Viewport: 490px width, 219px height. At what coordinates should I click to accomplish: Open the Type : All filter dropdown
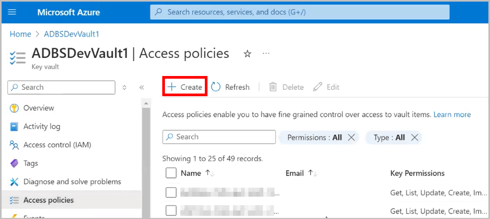coord(388,137)
